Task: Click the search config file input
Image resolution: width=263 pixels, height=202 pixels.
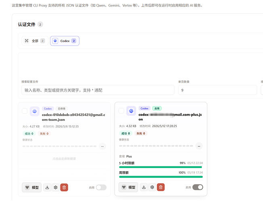Action: pyautogui.click(x=98, y=90)
